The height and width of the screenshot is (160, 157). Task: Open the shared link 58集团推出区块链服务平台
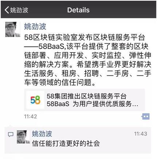pos(86,96)
